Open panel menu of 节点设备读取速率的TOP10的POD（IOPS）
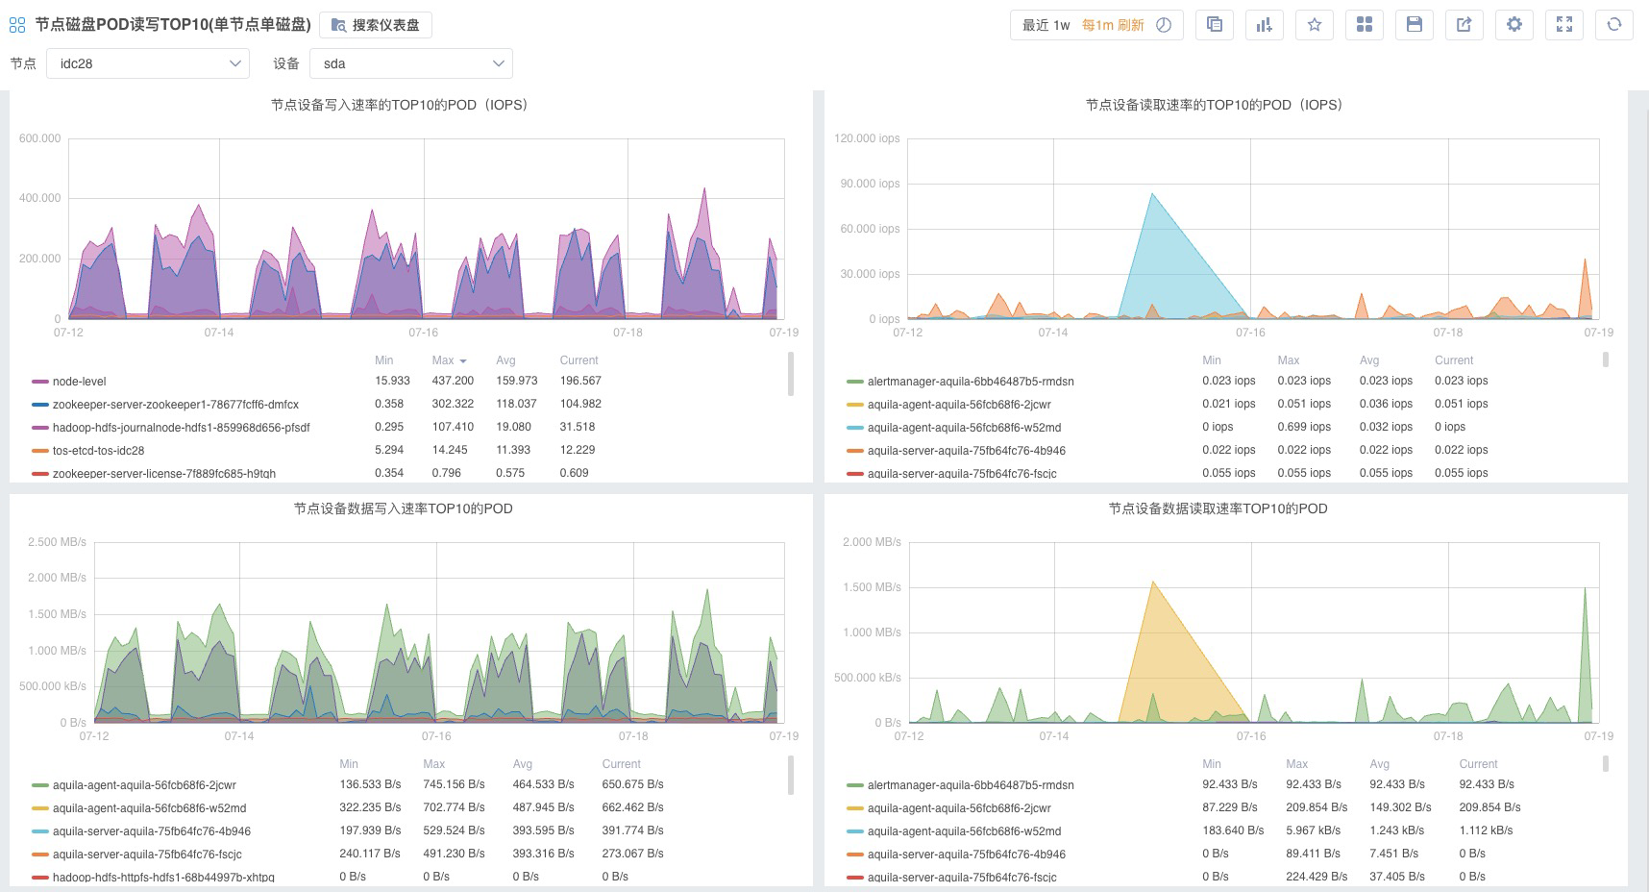The image size is (1649, 892). (1215, 105)
